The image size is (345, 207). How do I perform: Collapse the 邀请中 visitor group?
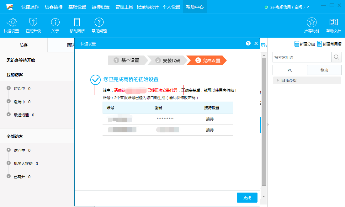pos(8,102)
